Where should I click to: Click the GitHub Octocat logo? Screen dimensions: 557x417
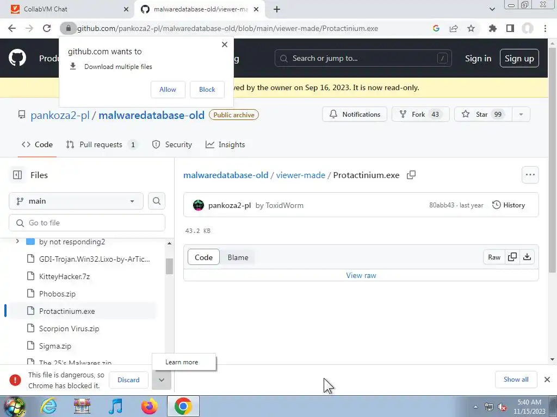pos(17,58)
